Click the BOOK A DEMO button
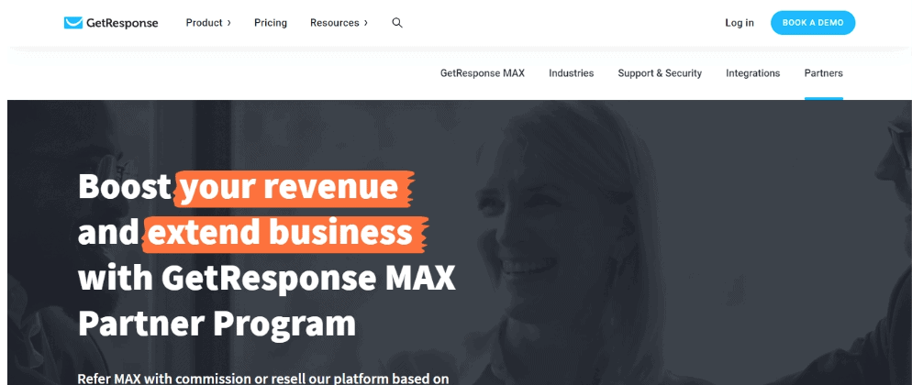The width and height of the screenshot is (912, 385). pos(813,23)
